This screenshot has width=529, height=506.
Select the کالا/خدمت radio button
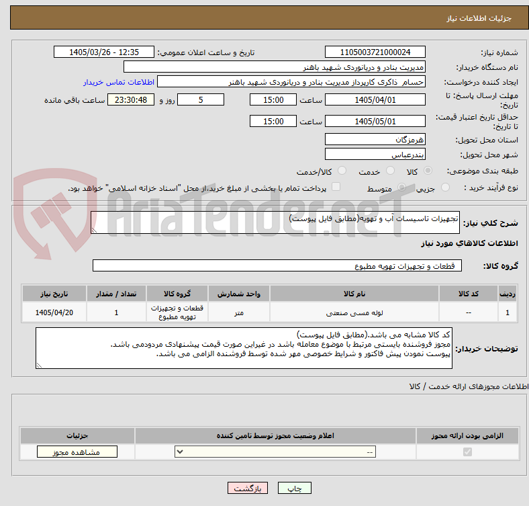[342, 171]
